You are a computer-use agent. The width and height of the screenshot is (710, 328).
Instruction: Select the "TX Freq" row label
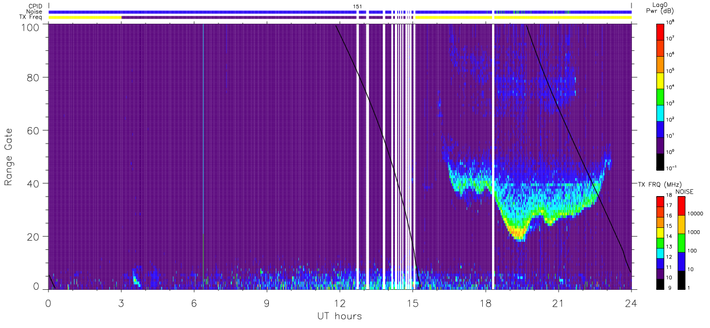(x=31, y=17)
